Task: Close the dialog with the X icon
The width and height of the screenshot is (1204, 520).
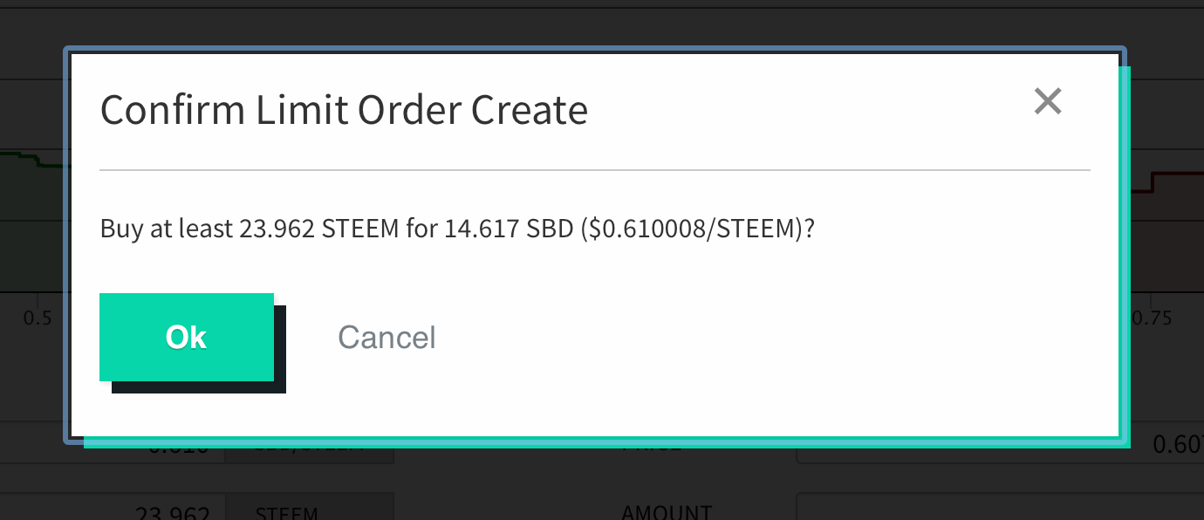Action: (x=1048, y=101)
